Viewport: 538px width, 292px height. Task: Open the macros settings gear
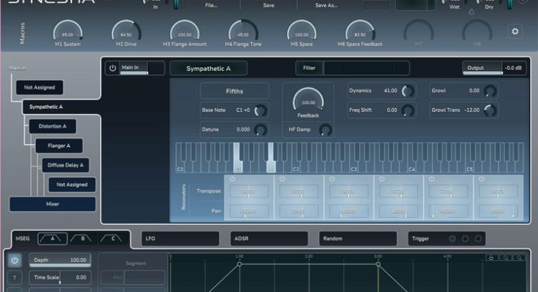pos(515,31)
